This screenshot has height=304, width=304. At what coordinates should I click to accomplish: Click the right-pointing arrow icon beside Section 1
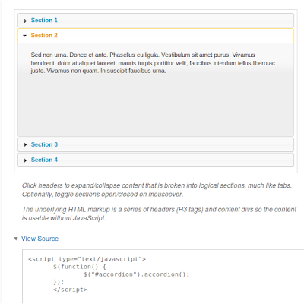25,21
